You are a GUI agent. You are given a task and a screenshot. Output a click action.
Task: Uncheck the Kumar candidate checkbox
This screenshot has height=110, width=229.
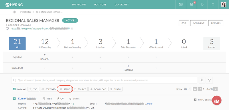tap(14, 99)
